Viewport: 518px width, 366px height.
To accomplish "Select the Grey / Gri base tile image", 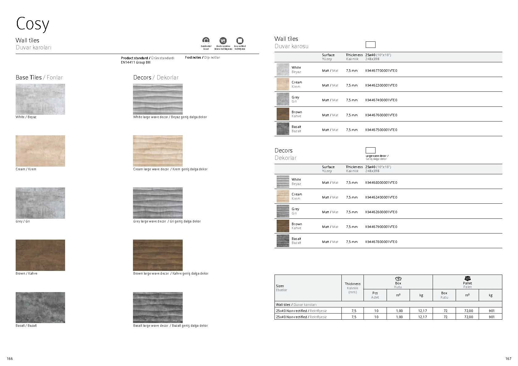I will click(x=40, y=203).
